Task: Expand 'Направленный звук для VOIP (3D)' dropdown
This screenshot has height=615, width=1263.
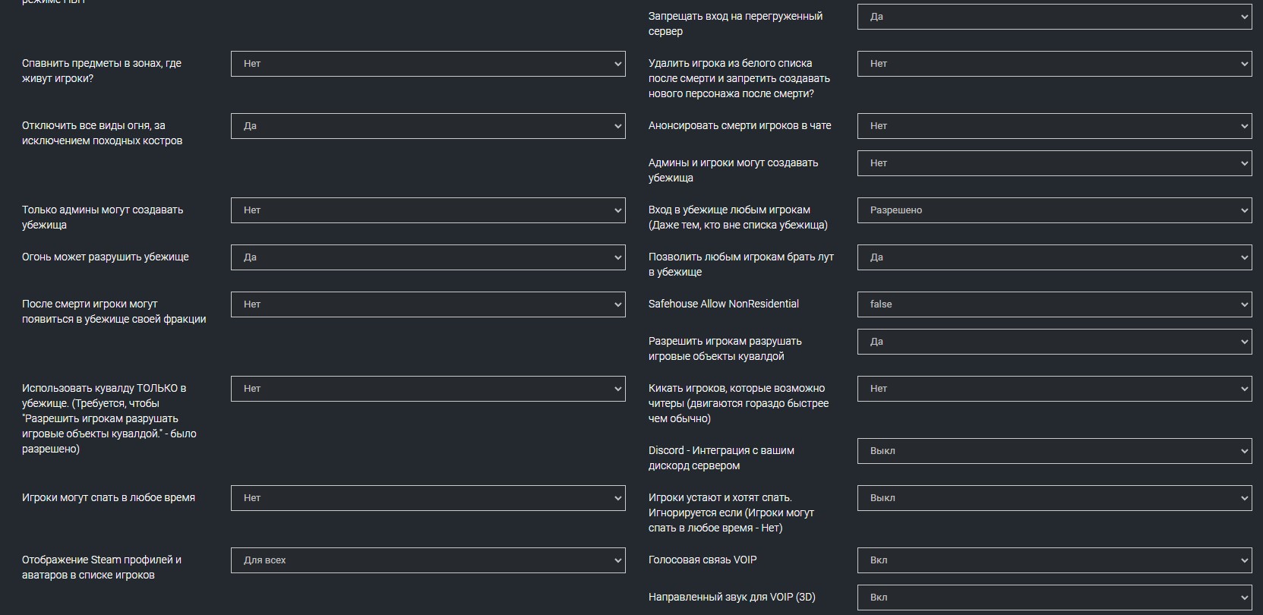Action: click(x=1054, y=598)
